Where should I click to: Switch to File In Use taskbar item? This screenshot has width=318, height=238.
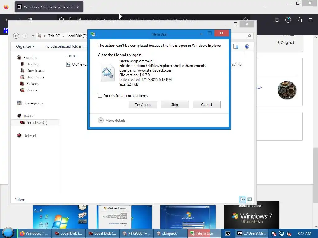tap(204, 233)
